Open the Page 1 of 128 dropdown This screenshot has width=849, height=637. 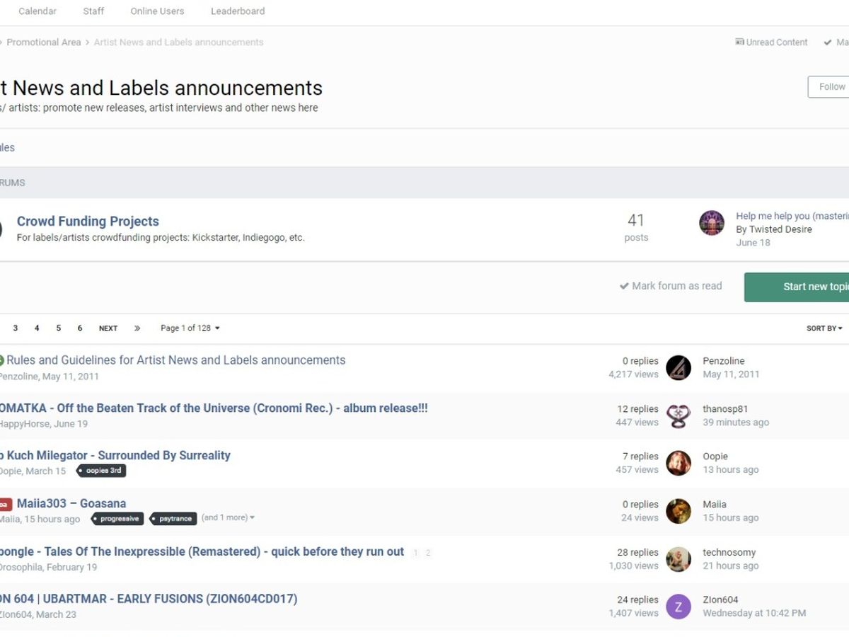pos(190,328)
